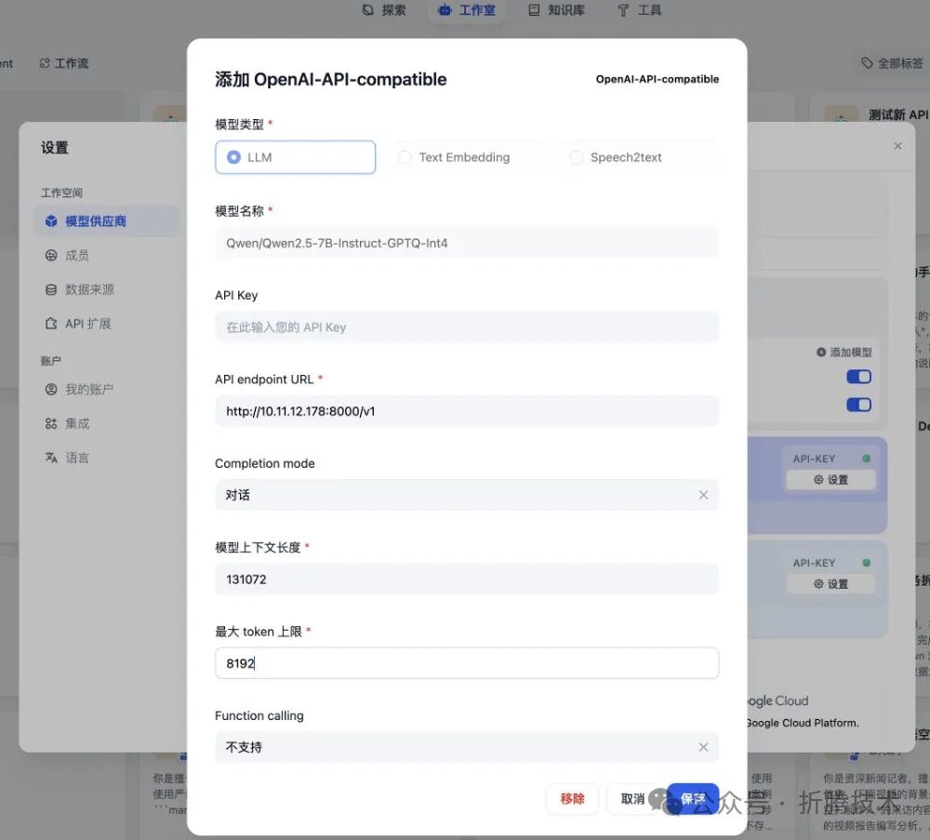Viewport: 930px width, 840px height.
Task: Open 我的账户 account settings
Action: (106, 389)
